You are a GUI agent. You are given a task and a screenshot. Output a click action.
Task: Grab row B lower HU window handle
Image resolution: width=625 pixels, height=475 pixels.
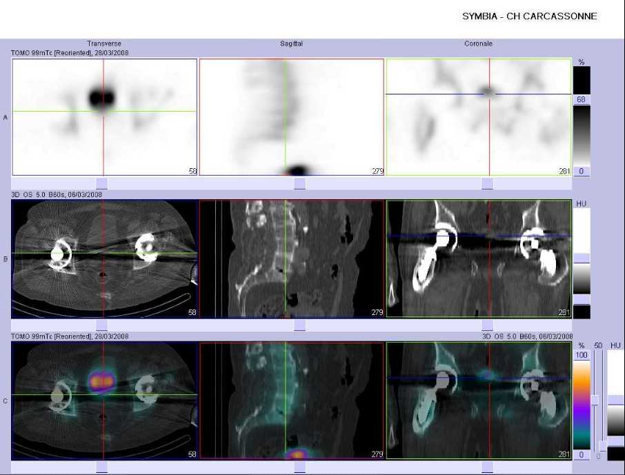pos(582,300)
